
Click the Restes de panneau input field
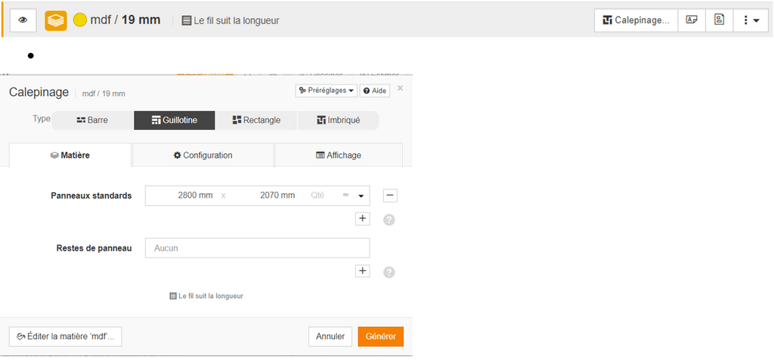tap(257, 248)
